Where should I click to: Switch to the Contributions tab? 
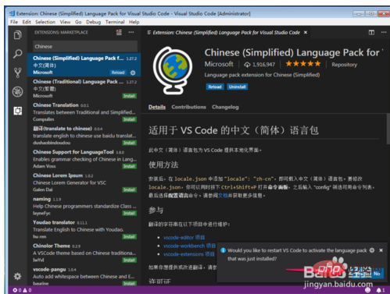(188, 107)
